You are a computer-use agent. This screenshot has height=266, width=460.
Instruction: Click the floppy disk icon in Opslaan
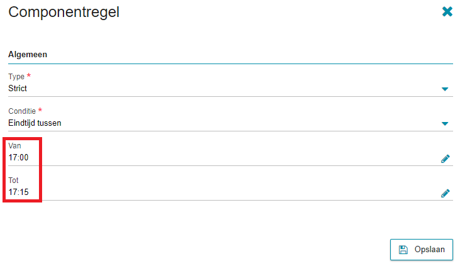403,250
